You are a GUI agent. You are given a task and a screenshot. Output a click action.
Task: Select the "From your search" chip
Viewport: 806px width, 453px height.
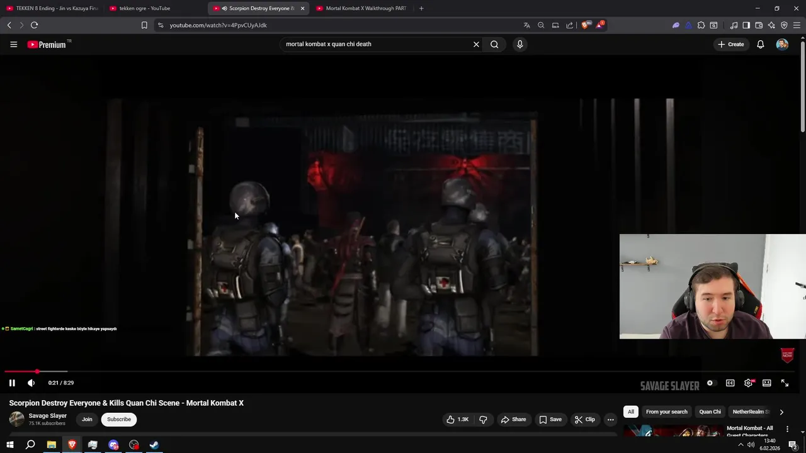[x=666, y=411]
